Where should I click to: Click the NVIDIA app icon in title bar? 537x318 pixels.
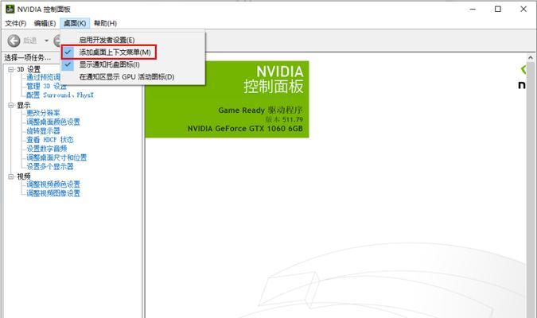pyautogui.click(x=10, y=9)
